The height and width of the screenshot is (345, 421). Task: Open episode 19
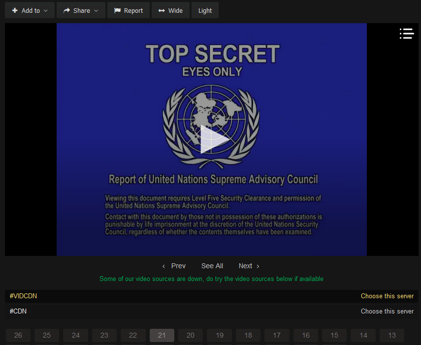coord(219,335)
